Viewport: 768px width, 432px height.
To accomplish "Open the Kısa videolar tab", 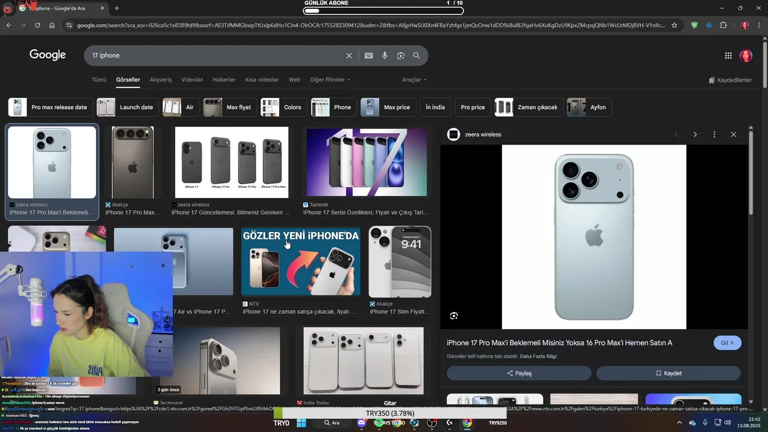I will (x=262, y=80).
